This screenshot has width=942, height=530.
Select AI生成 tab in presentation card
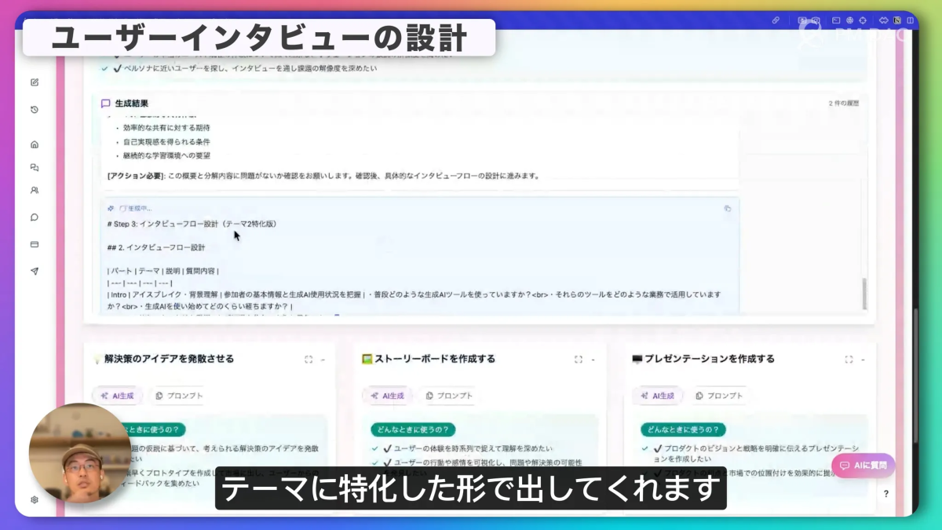click(657, 396)
